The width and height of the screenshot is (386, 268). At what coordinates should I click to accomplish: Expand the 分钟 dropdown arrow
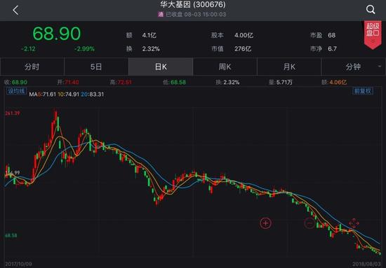[x=380, y=66]
